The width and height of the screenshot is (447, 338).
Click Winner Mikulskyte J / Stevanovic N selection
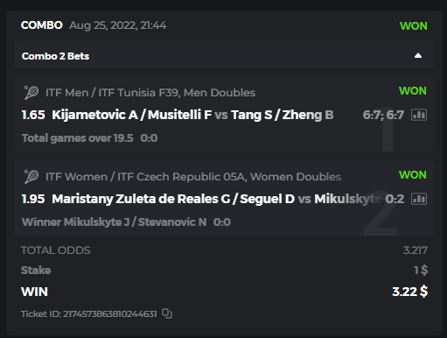click(115, 222)
